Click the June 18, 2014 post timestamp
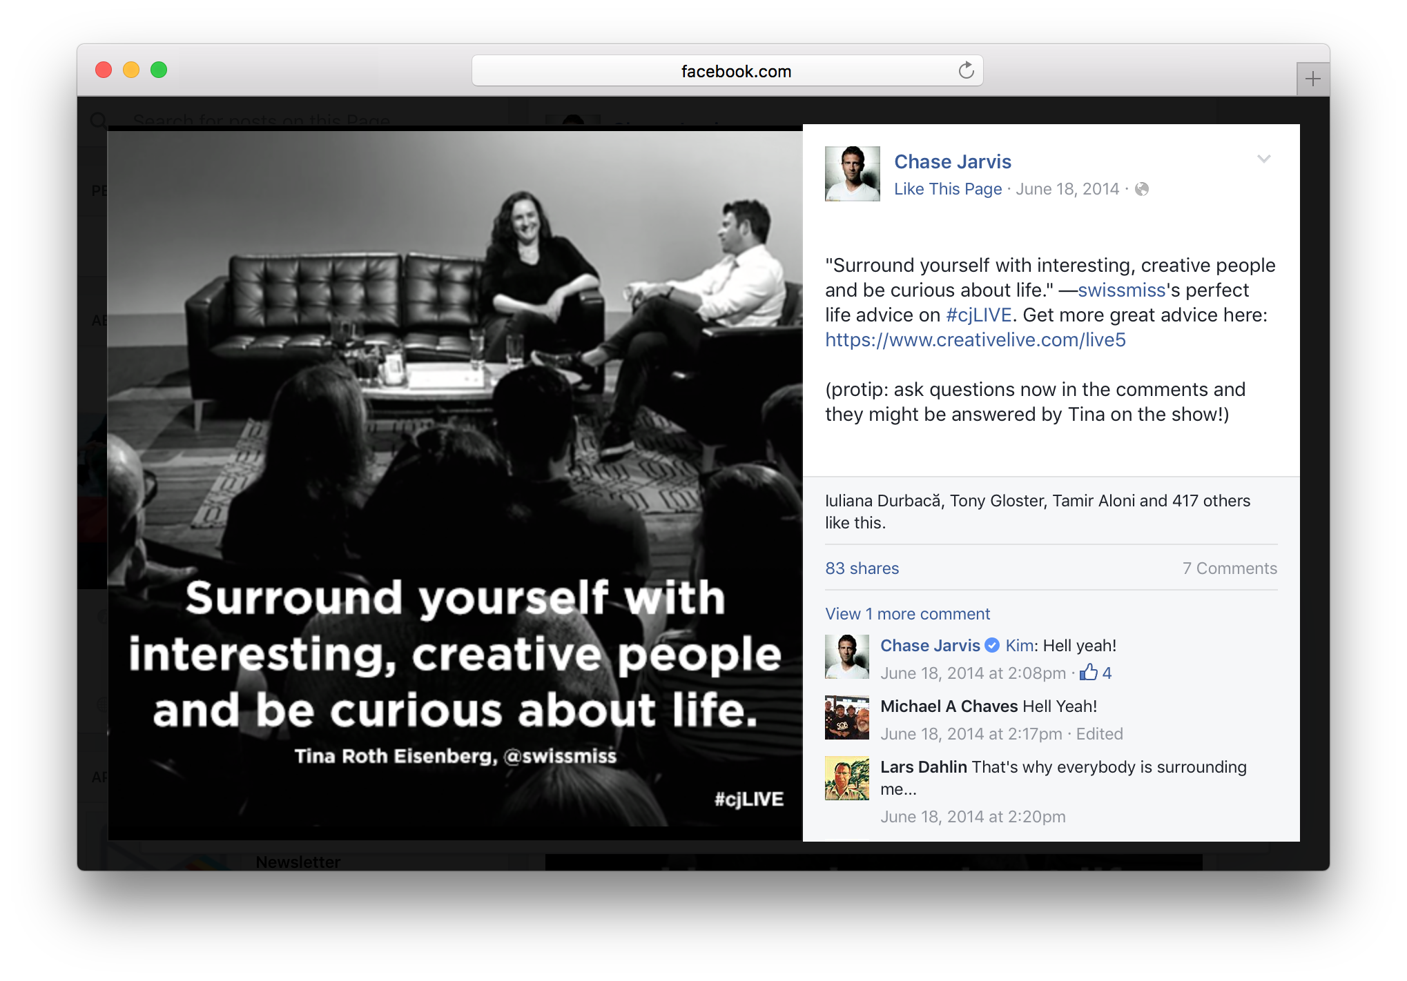The height and width of the screenshot is (981, 1407). click(1067, 189)
